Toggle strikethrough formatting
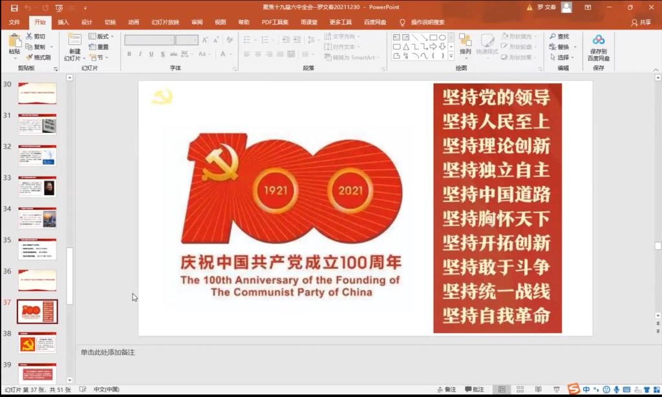662x397 pixels. pos(173,54)
